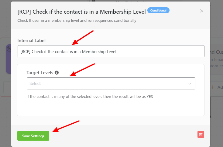Expand the Target Levels chevron arrow
This screenshot has width=223, height=147.
click(x=190, y=84)
